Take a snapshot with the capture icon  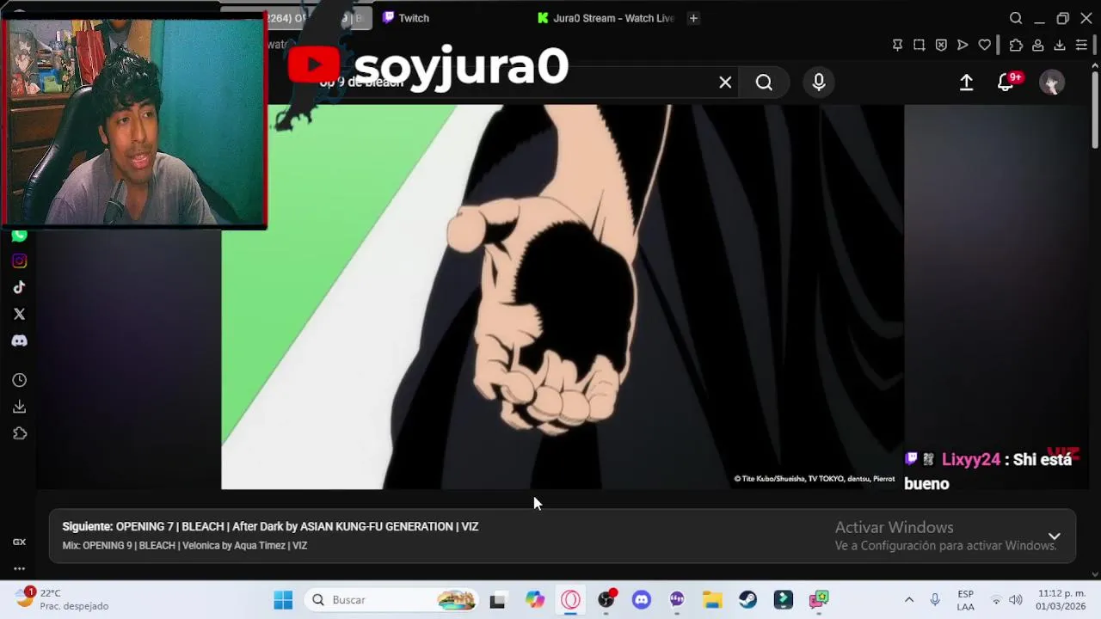pyautogui.click(x=919, y=45)
